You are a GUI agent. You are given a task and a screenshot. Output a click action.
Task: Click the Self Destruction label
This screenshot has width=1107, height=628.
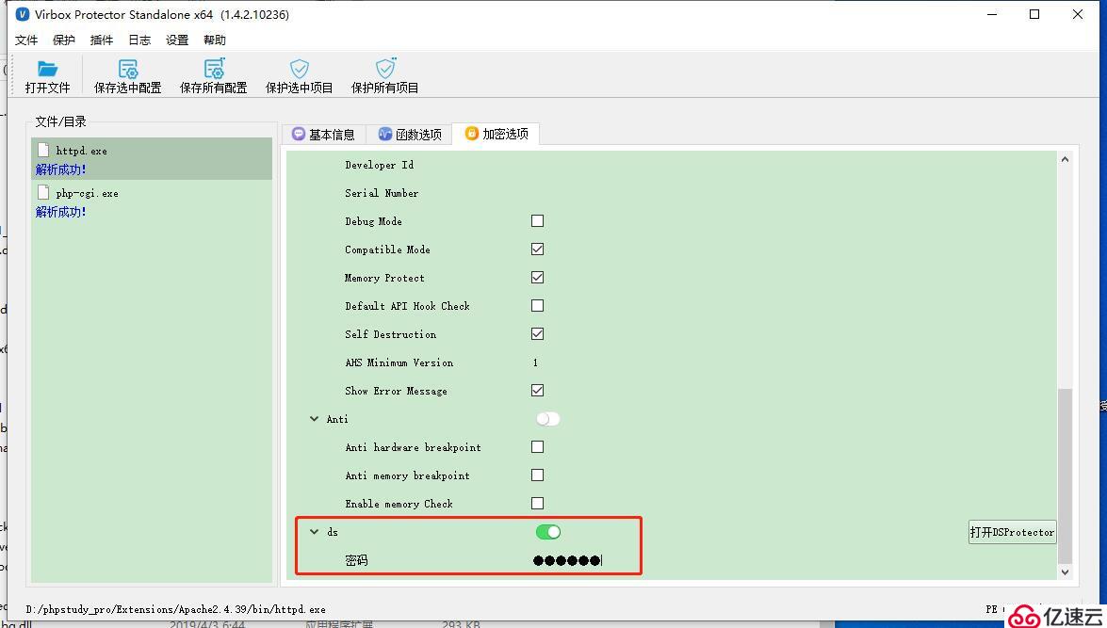coord(390,334)
